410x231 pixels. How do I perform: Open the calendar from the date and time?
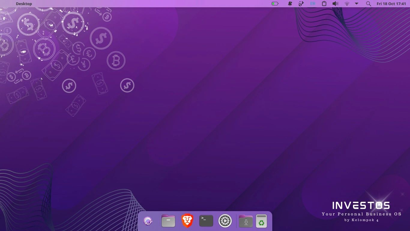(x=391, y=4)
